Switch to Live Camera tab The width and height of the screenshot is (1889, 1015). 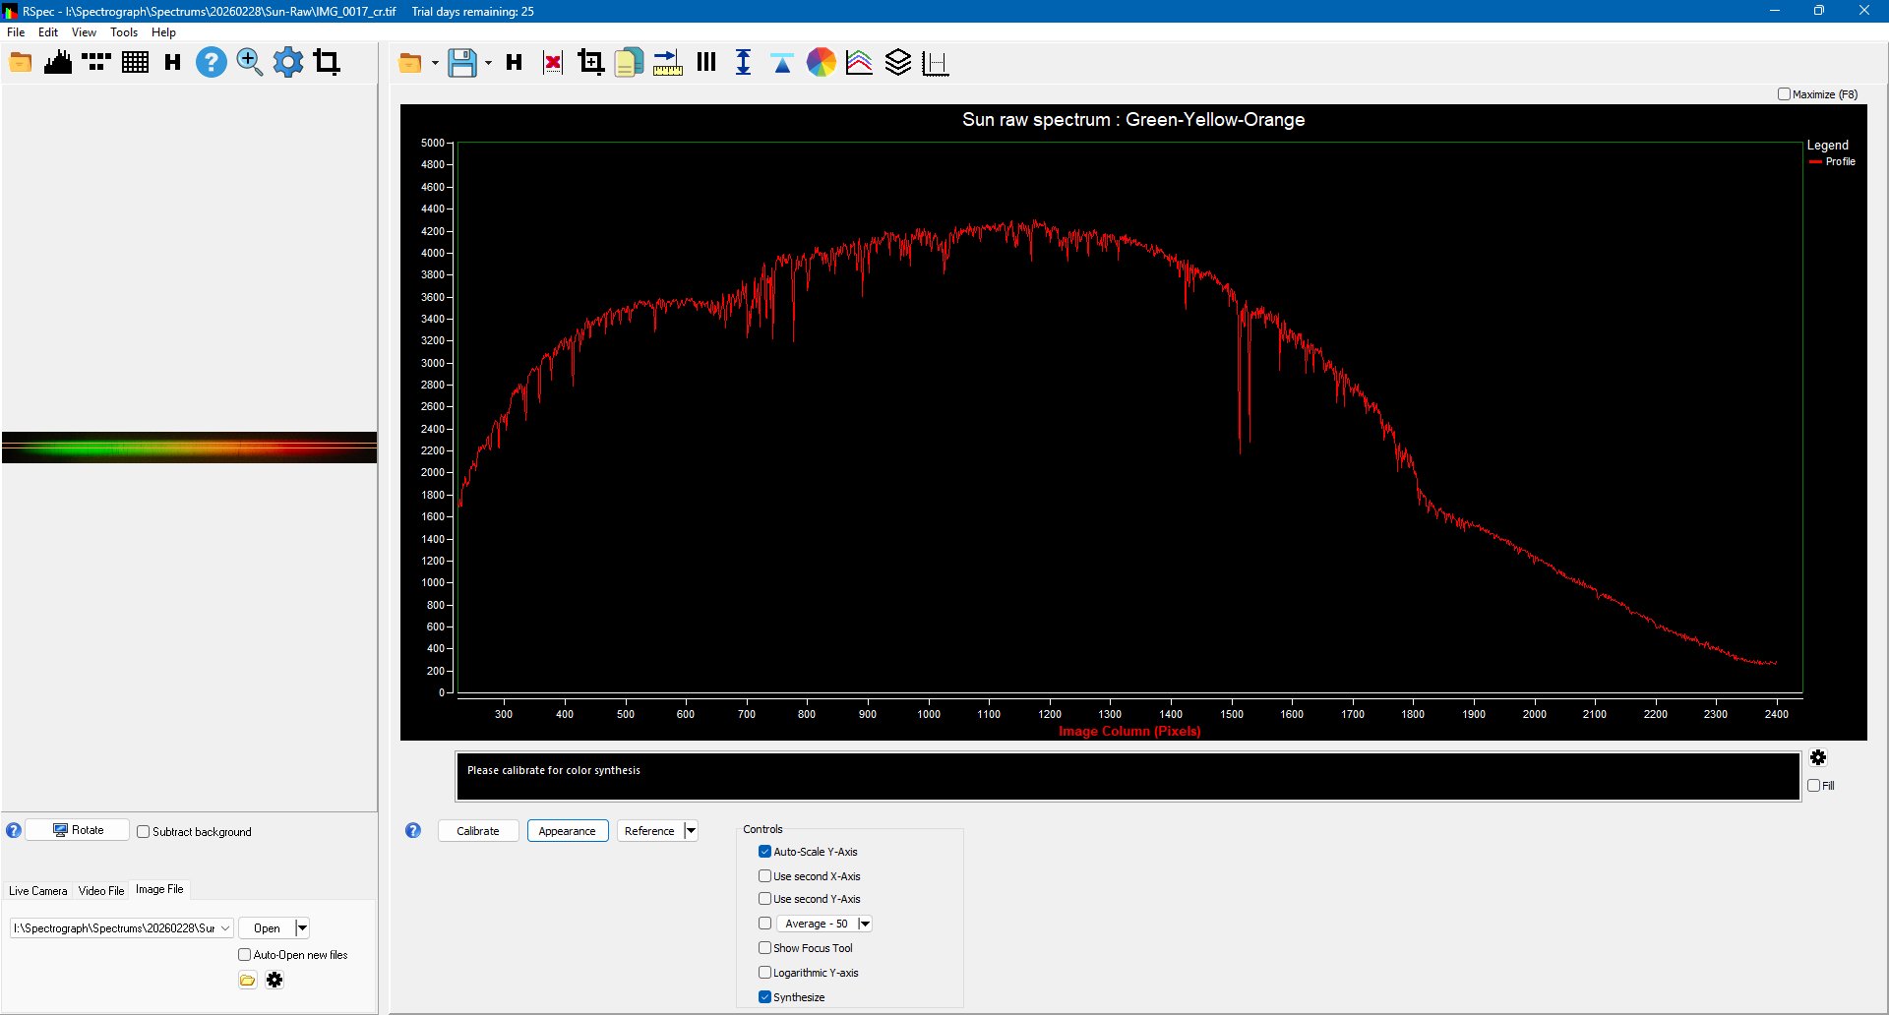38,891
